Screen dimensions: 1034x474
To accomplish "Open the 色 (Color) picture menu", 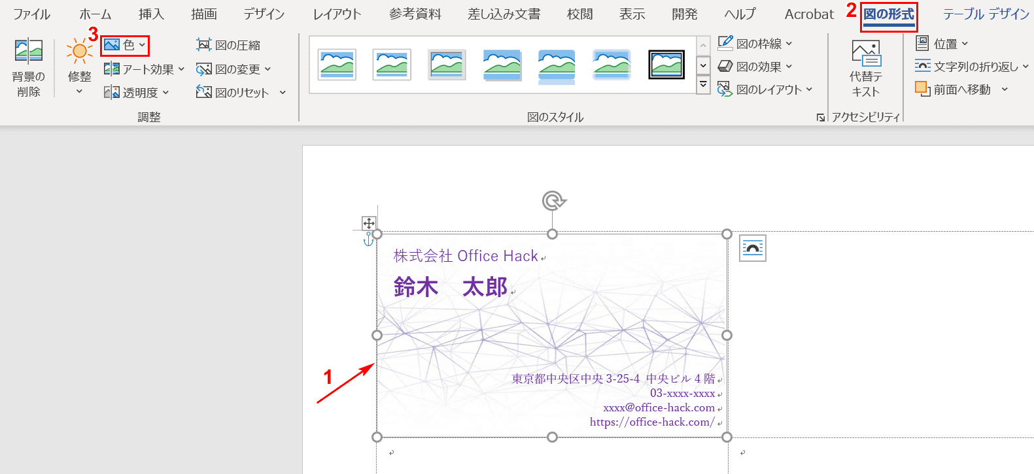I will pyautogui.click(x=125, y=45).
